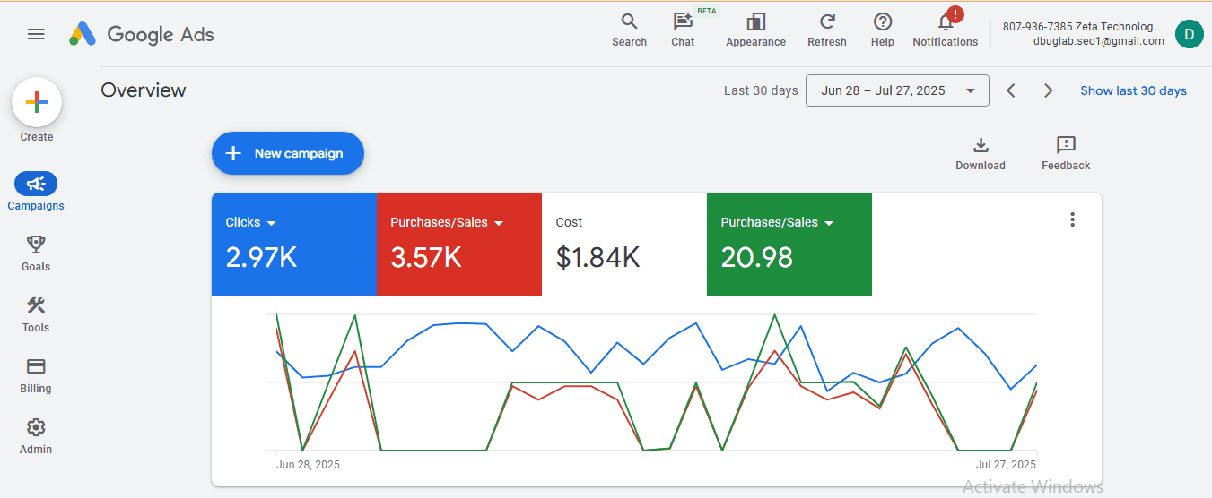Open the account profile avatar
The width and height of the screenshot is (1212, 498).
click(x=1189, y=34)
